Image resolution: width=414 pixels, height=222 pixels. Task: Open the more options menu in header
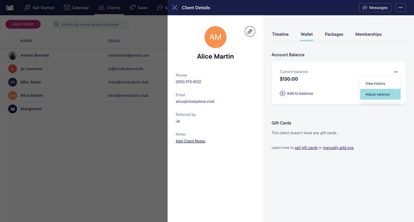400,8
